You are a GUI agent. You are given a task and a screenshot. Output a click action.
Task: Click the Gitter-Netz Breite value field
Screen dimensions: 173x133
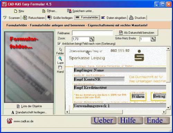(145, 39)
